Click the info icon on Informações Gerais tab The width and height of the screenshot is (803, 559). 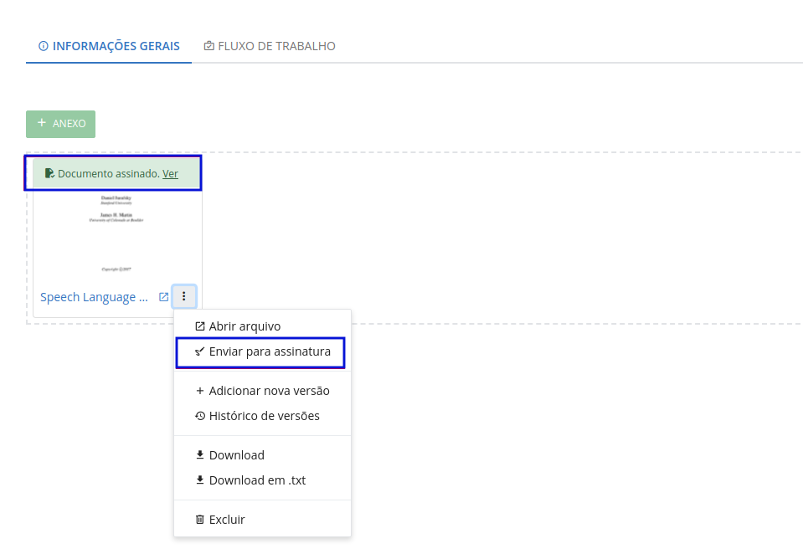pyautogui.click(x=44, y=46)
